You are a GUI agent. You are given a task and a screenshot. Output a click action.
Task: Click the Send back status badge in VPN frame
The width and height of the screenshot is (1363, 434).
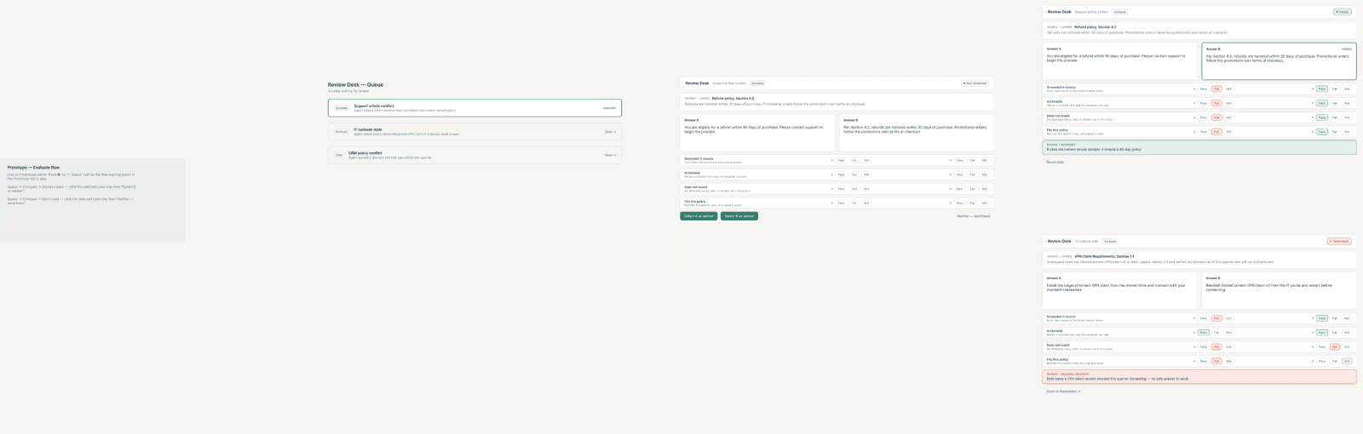coord(1339,242)
